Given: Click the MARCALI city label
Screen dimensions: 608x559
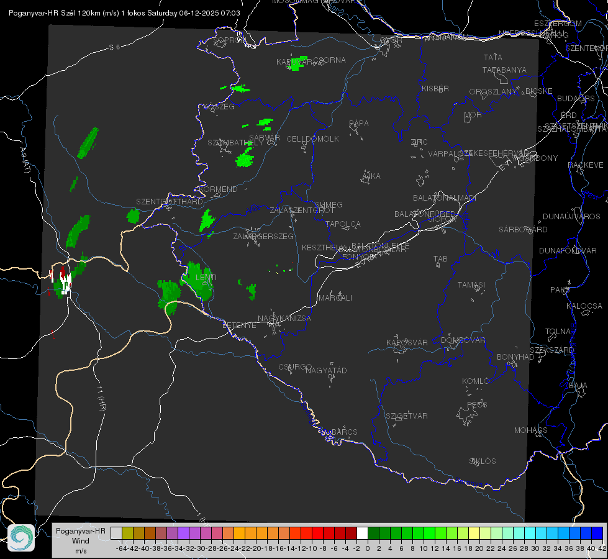Looking at the screenshot, I should click(335, 298).
